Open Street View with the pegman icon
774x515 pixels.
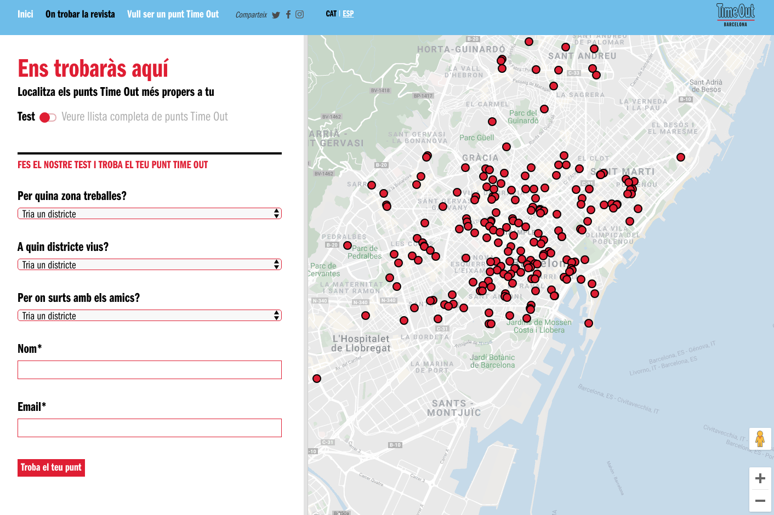(x=760, y=439)
